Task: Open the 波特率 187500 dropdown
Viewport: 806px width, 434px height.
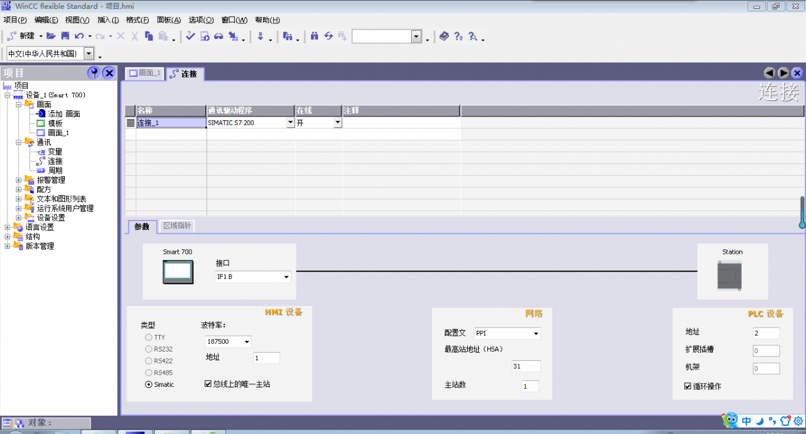Action: coord(228,341)
